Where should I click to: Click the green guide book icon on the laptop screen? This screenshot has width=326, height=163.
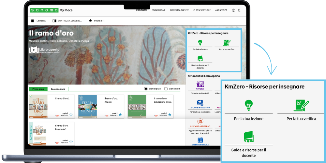coord(200,58)
